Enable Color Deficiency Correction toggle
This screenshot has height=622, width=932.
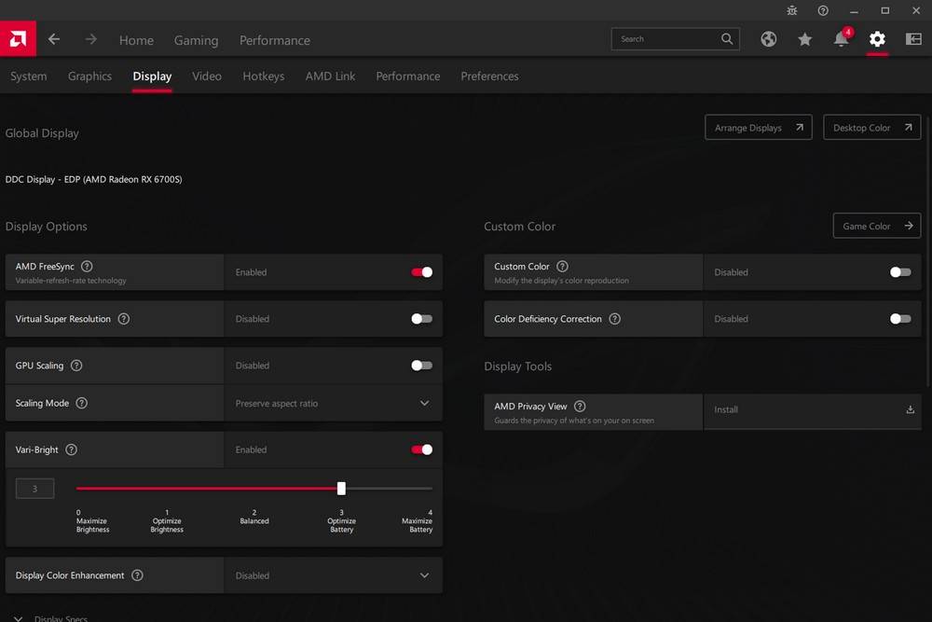pos(900,319)
